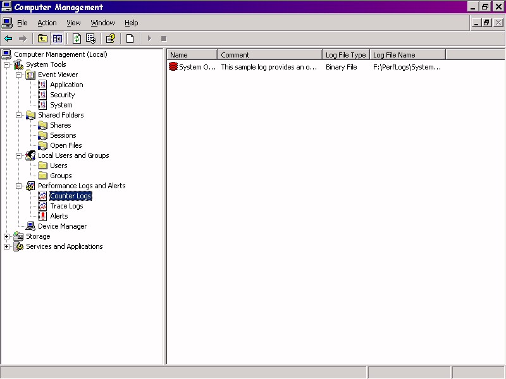This screenshot has width=506, height=379.
Task: Click the Shares folder icon
Action: [x=42, y=125]
